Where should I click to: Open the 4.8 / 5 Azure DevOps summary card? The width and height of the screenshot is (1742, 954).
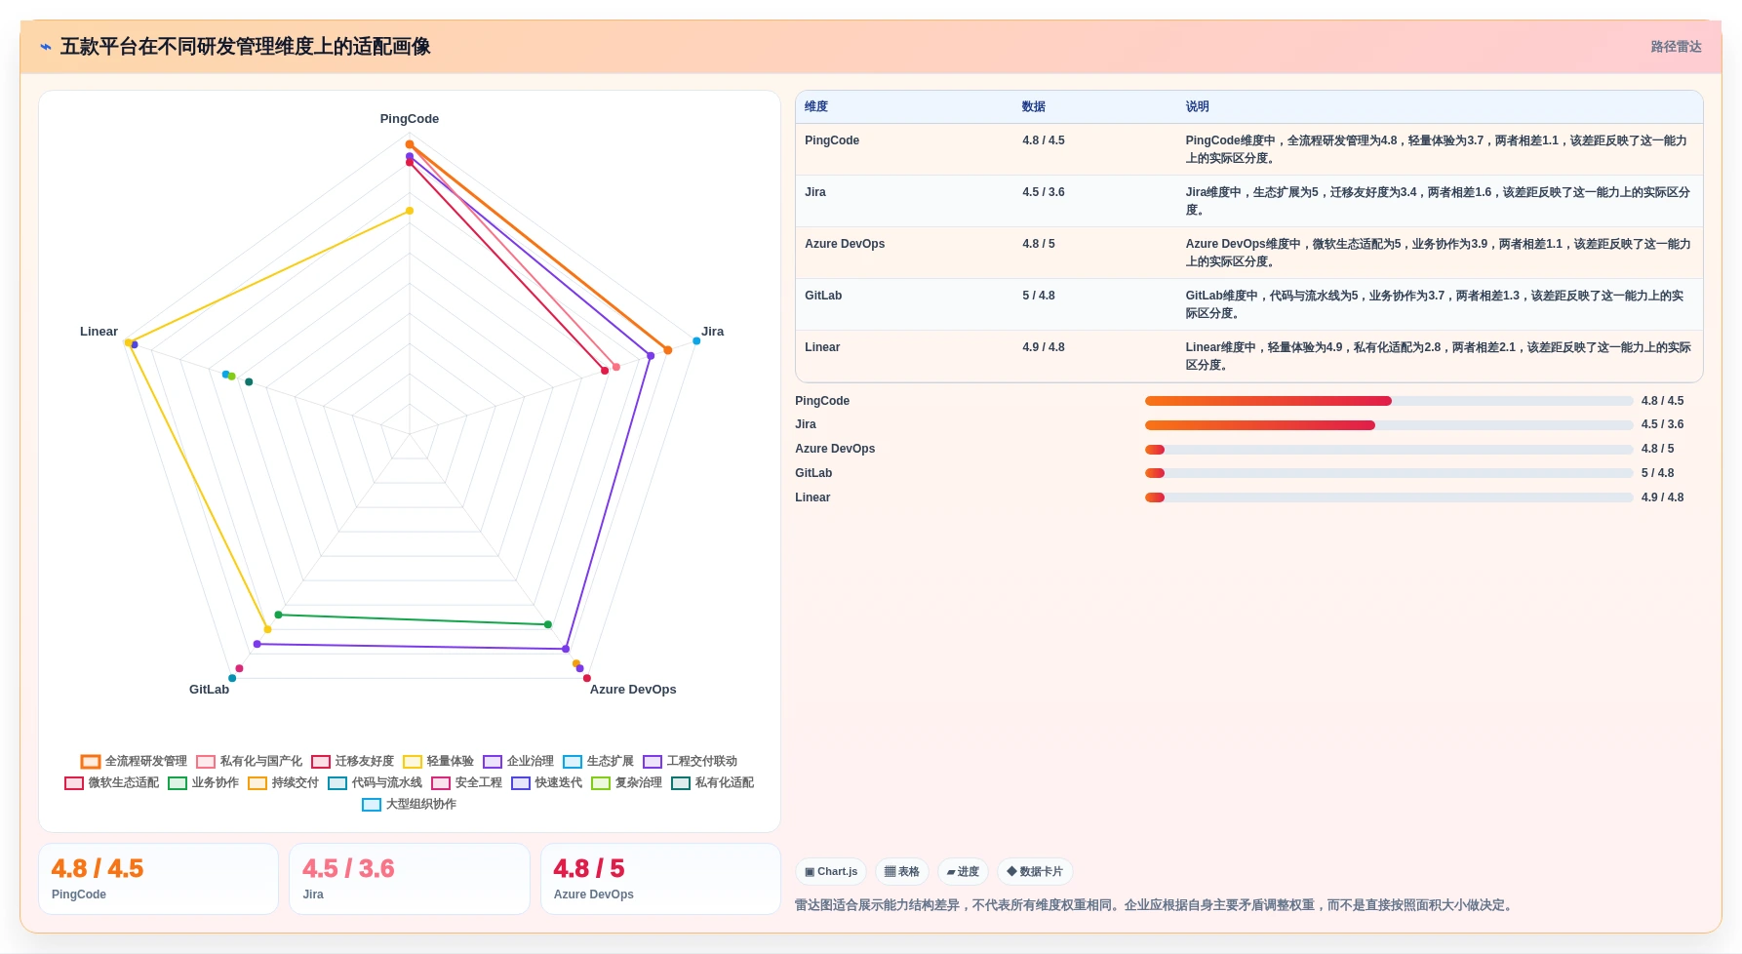(x=660, y=879)
